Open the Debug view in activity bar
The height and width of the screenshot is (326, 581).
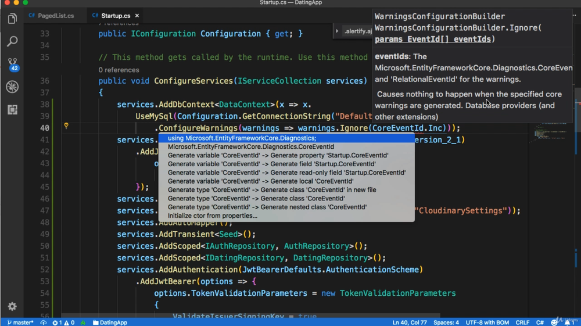12,87
